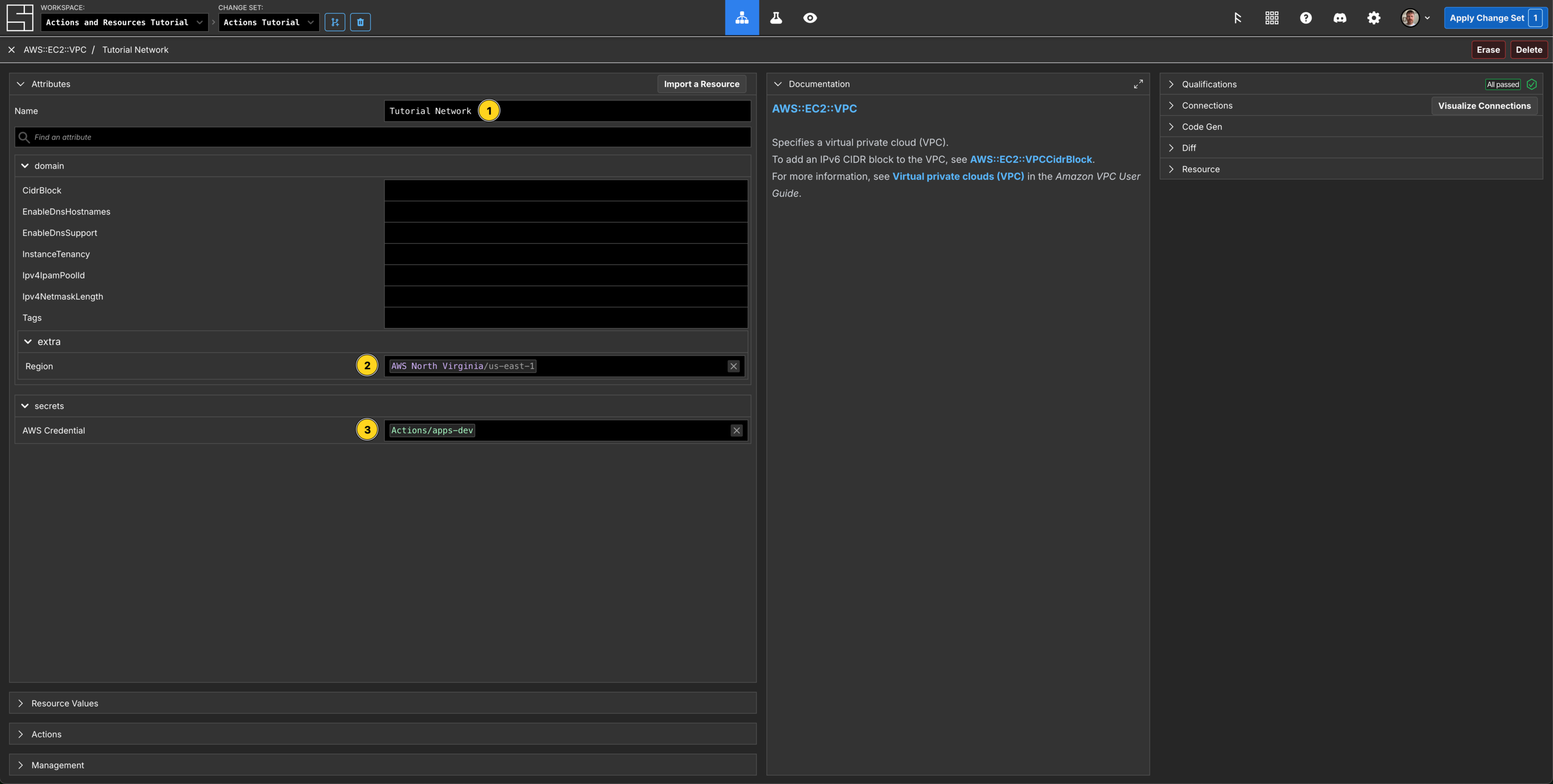This screenshot has height=784, width=1553.
Task: Click the Tutorial Network breadcrumb text
Action: [x=135, y=50]
